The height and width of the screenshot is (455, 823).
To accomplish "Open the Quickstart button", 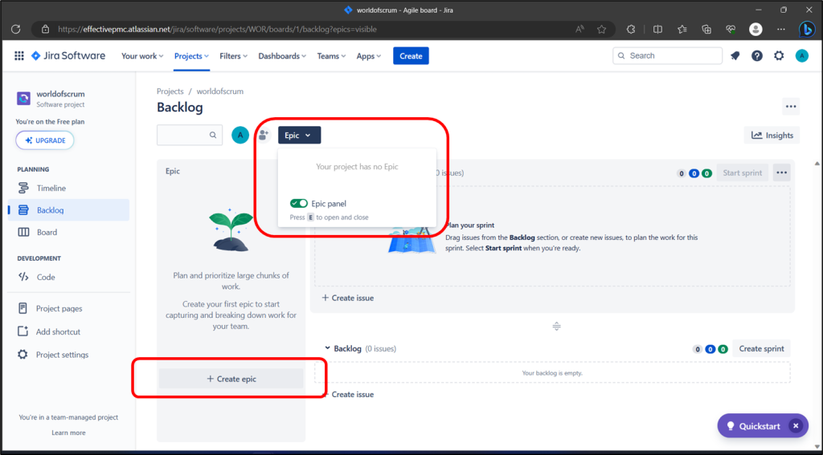I will 754,426.
